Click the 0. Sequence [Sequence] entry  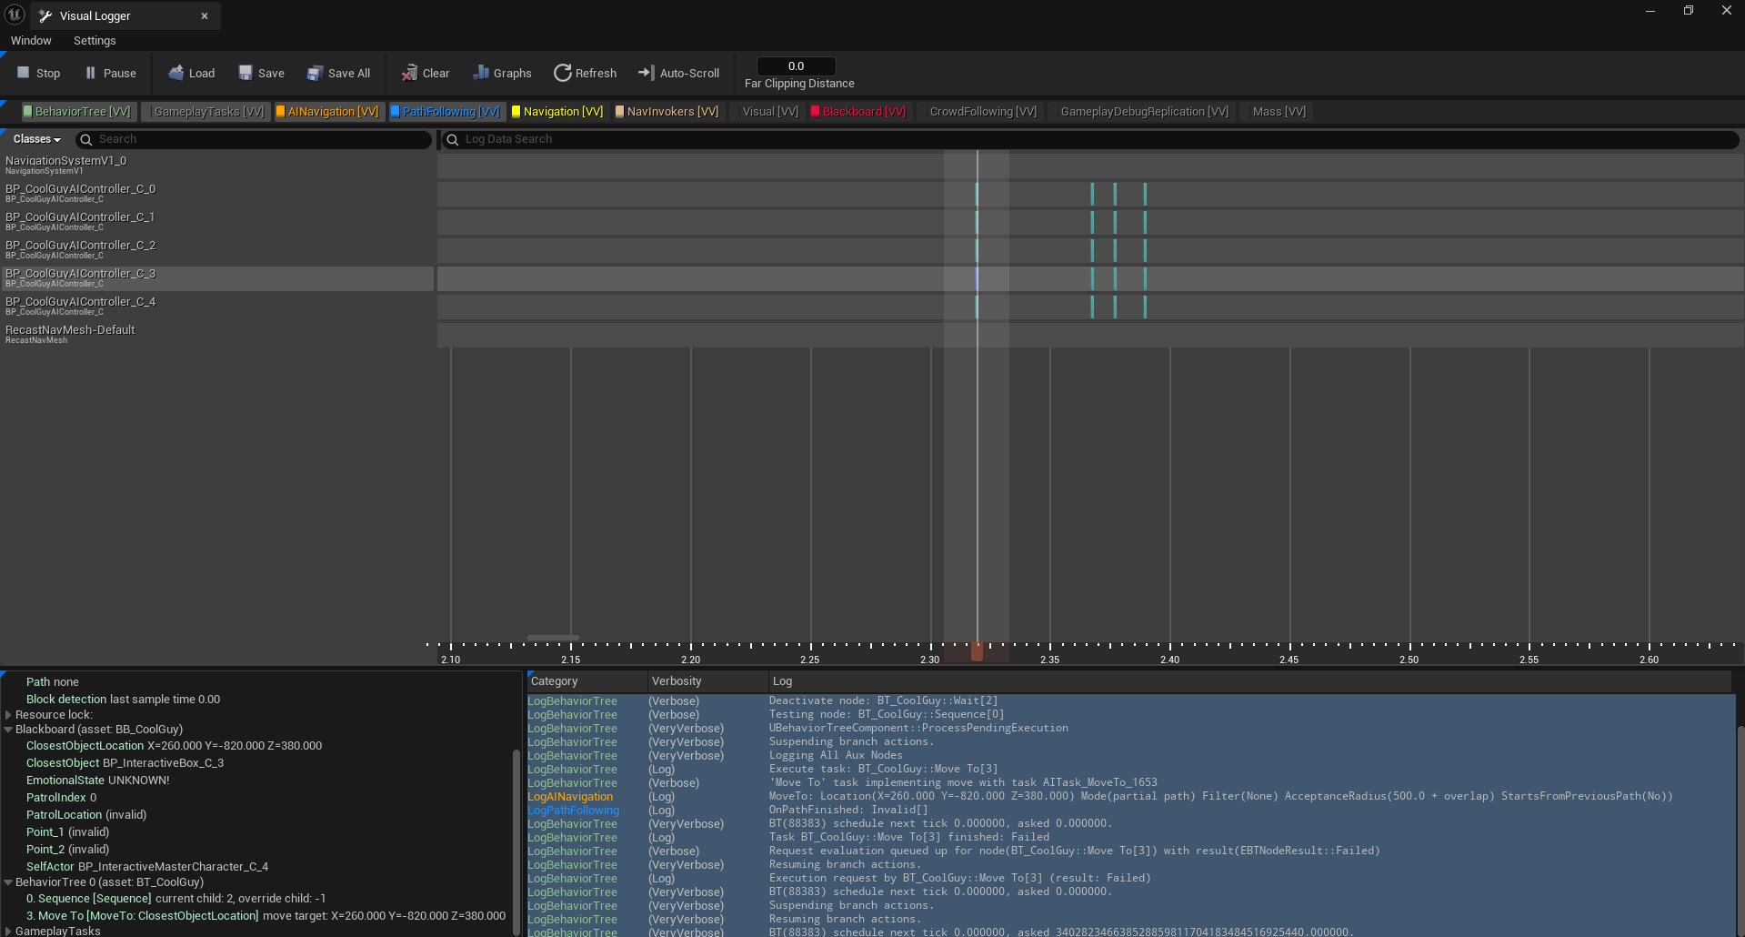click(x=176, y=899)
